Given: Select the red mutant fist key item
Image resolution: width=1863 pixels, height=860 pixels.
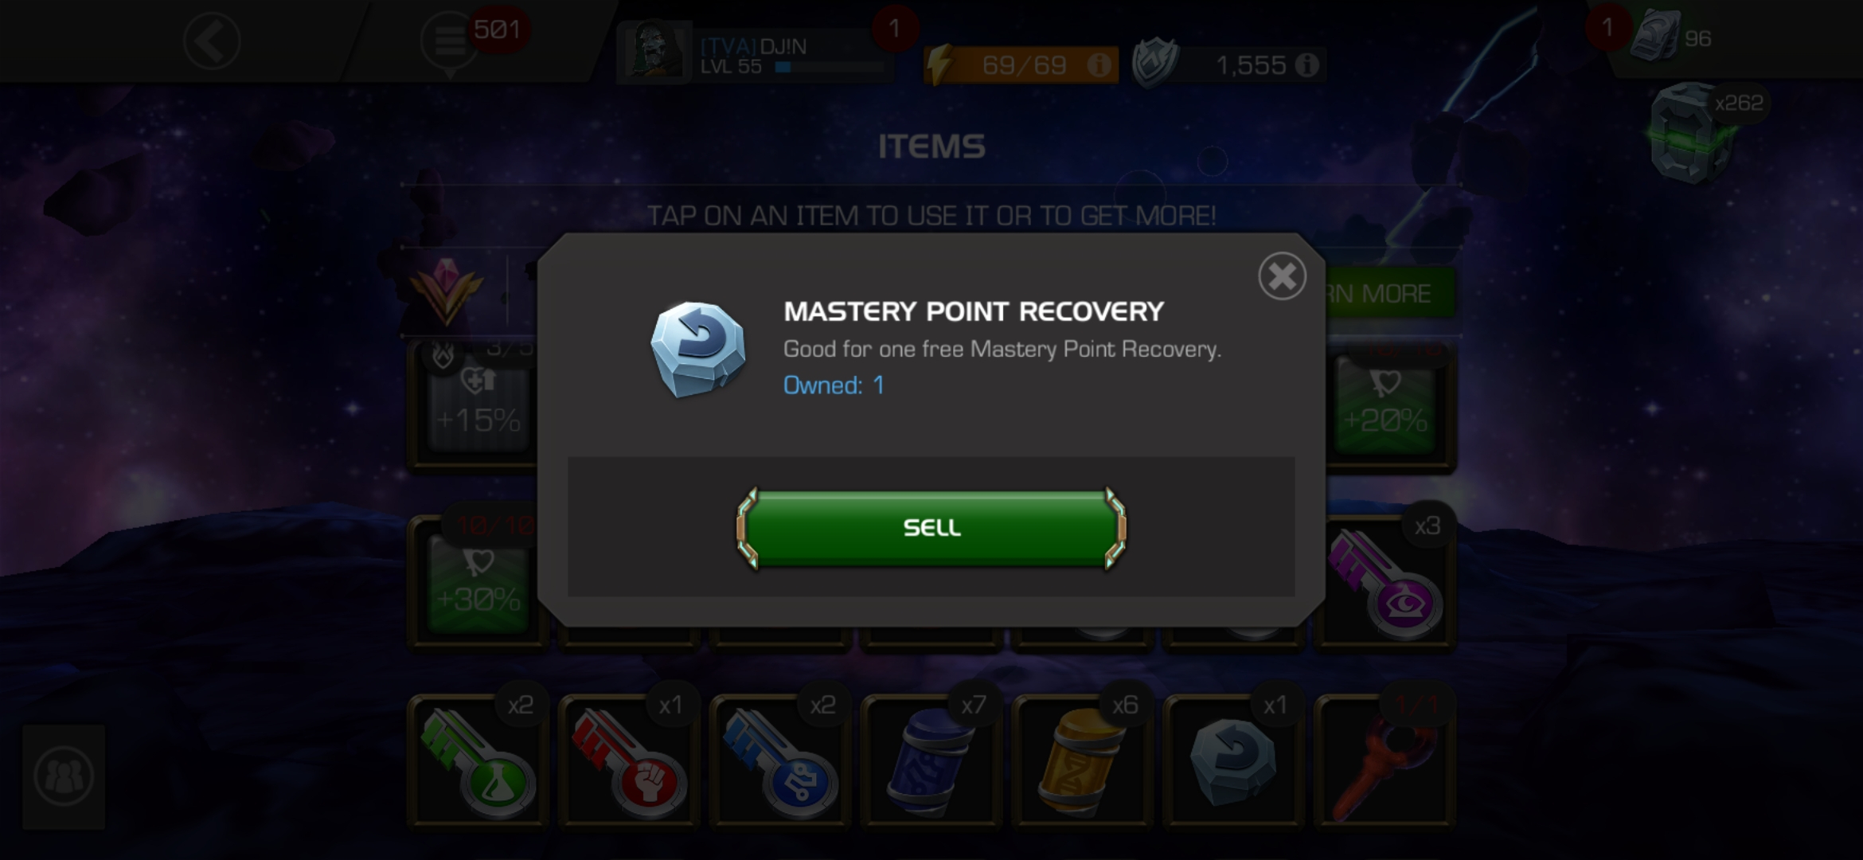Looking at the screenshot, I should [x=629, y=762].
